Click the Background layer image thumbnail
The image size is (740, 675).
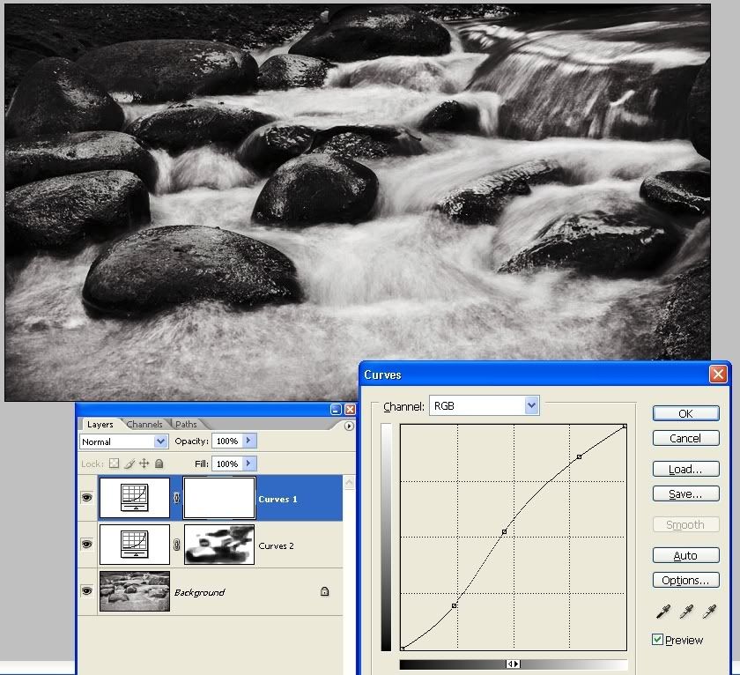(135, 591)
